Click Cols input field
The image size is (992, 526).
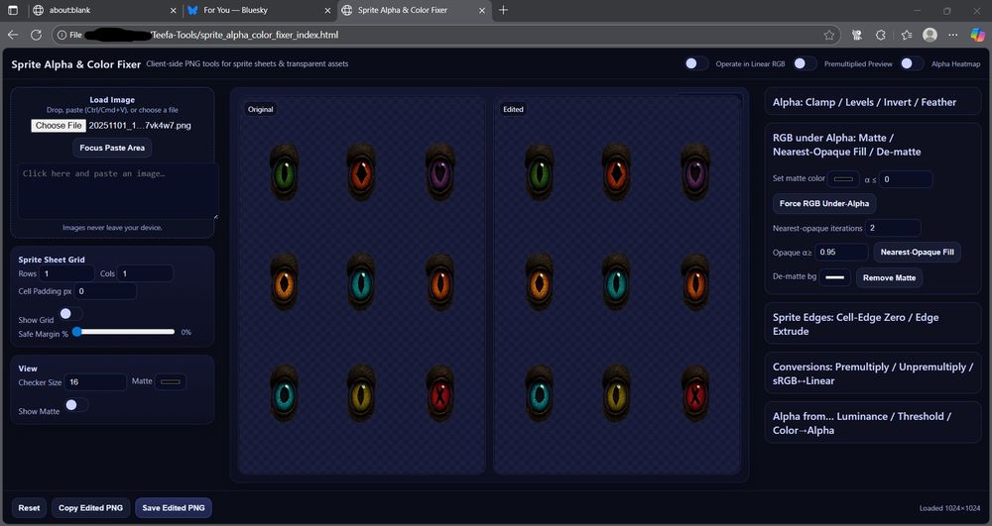[145, 273]
